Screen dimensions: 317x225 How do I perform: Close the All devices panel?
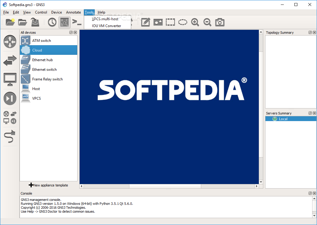coord(75,32)
